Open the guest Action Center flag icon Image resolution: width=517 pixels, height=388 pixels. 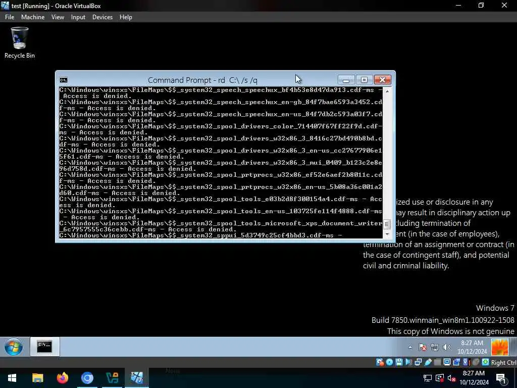423,347
